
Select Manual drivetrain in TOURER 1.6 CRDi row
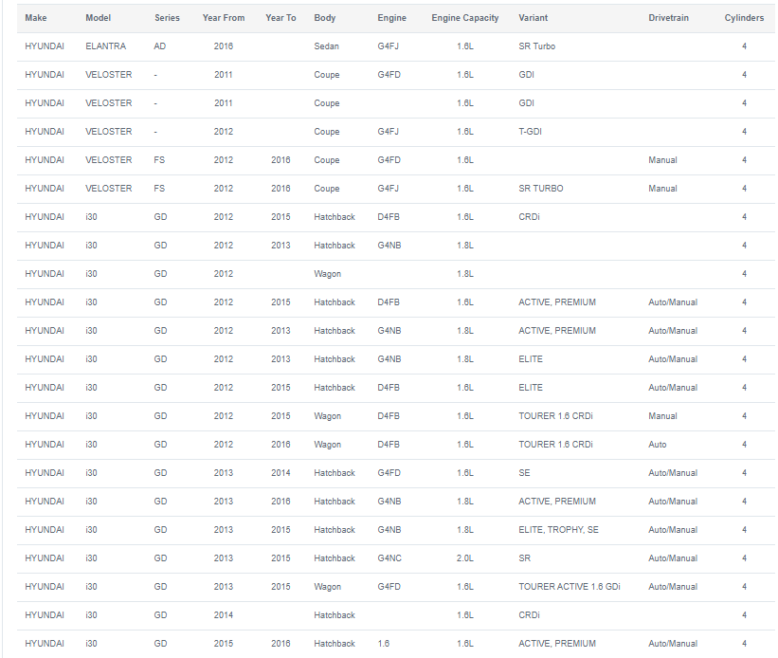point(662,416)
